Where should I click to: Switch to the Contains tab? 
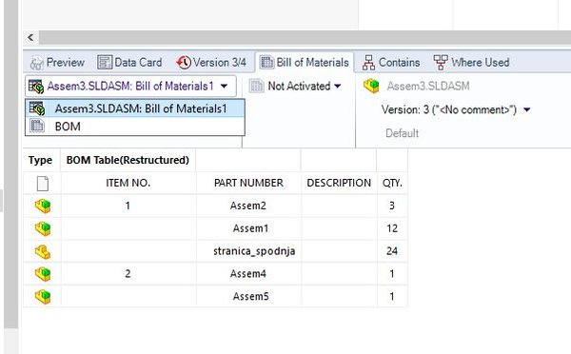[x=391, y=63]
